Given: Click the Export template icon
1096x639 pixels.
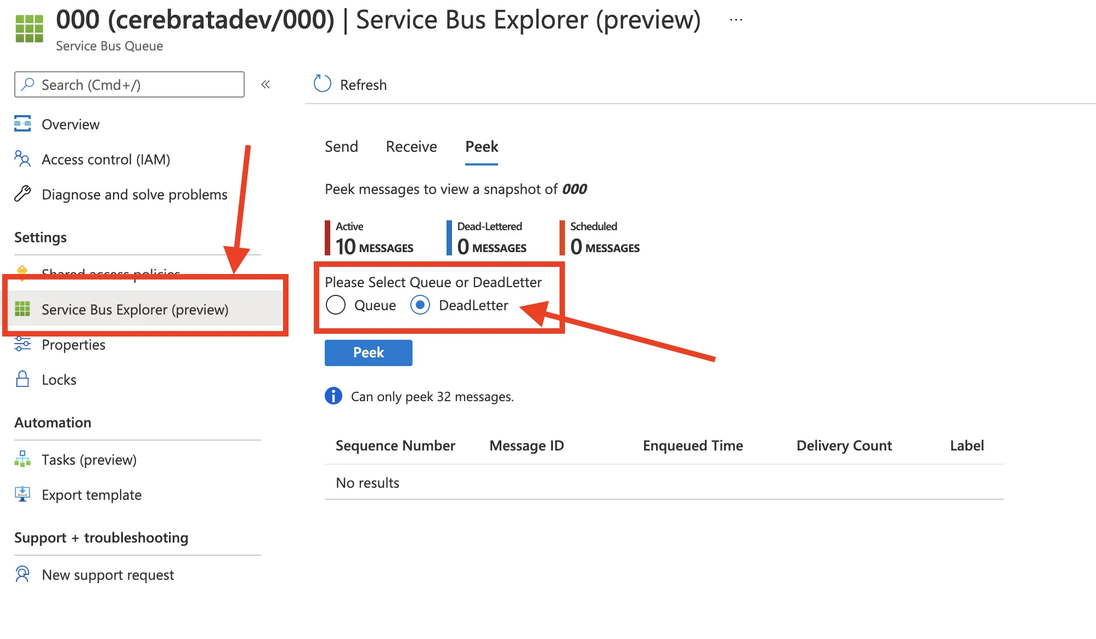Looking at the screenshot, I should click(22, 494).
